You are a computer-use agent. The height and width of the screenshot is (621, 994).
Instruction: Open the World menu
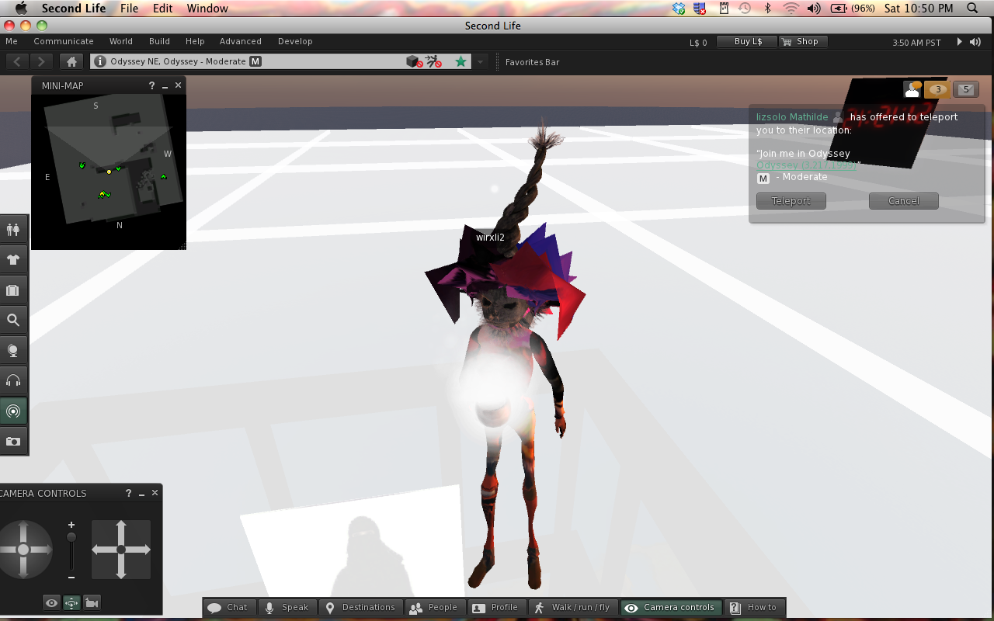pos(121,41)
